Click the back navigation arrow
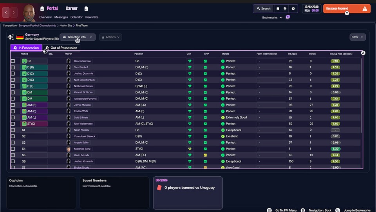 click(x=6, y=13)
